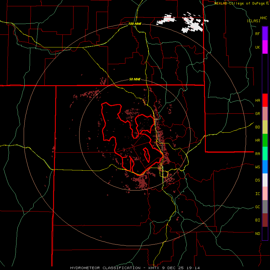Pick the brown BI legend swatch
270x270 pixels.
pyautogui.click(x=265, y=220)
